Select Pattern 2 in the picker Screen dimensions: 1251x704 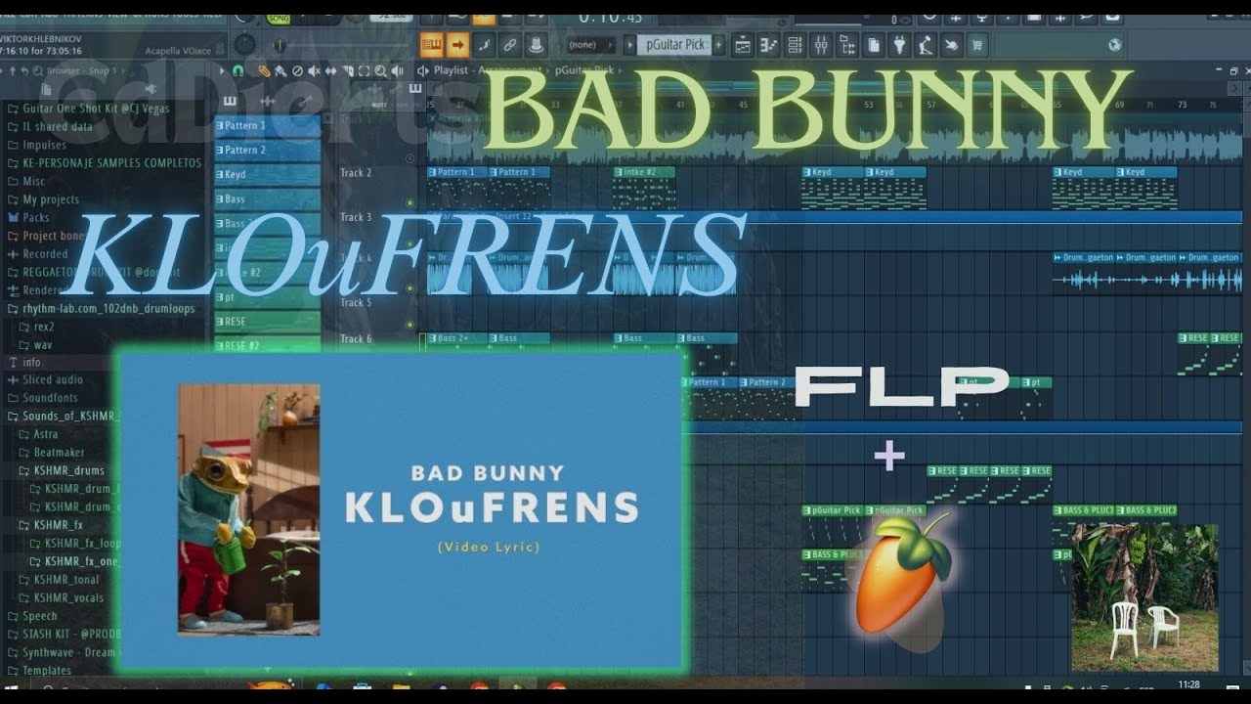(x=268, y=151)
